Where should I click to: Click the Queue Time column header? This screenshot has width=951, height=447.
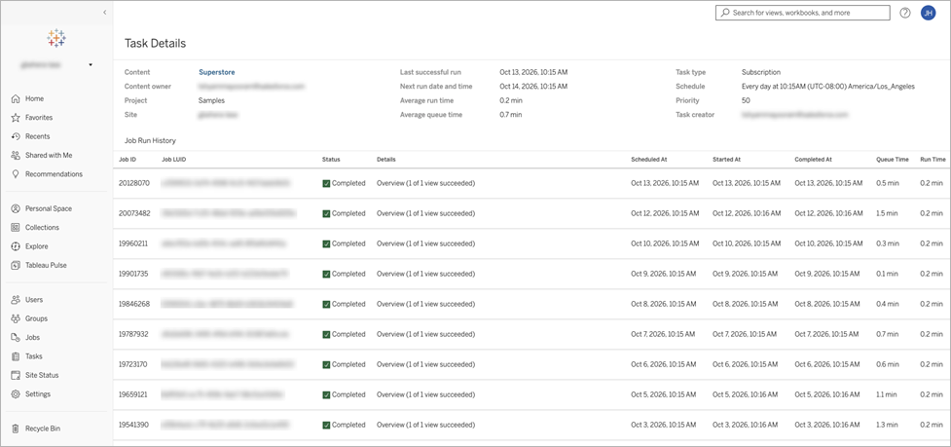click(x=893, y=160)
